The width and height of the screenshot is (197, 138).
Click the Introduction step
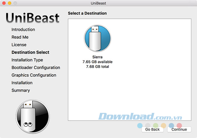[x=23, y=30]
